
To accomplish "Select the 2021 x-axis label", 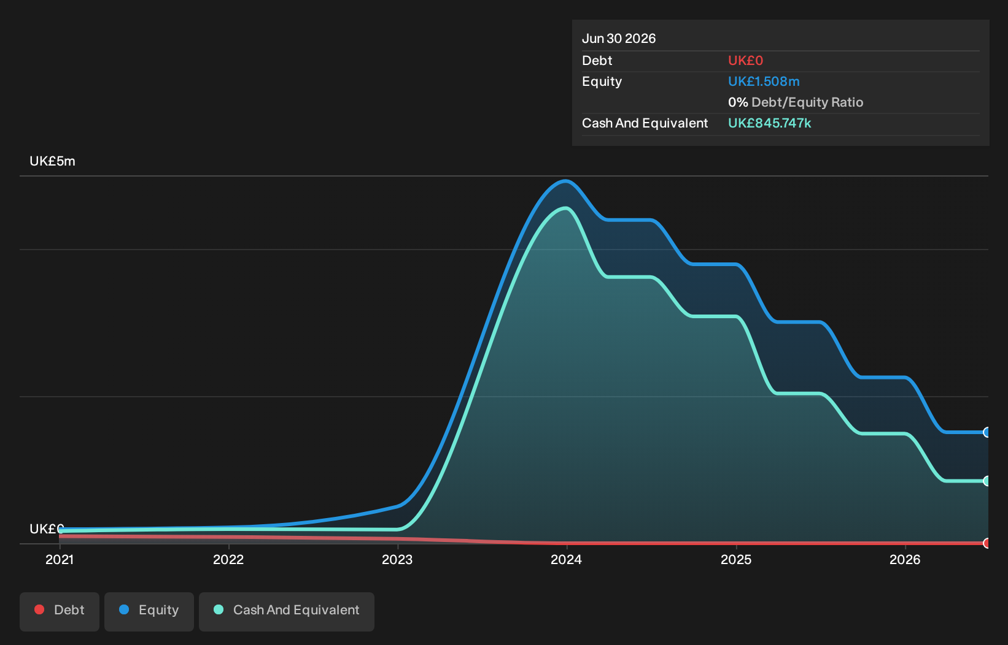I will (60, 560).
